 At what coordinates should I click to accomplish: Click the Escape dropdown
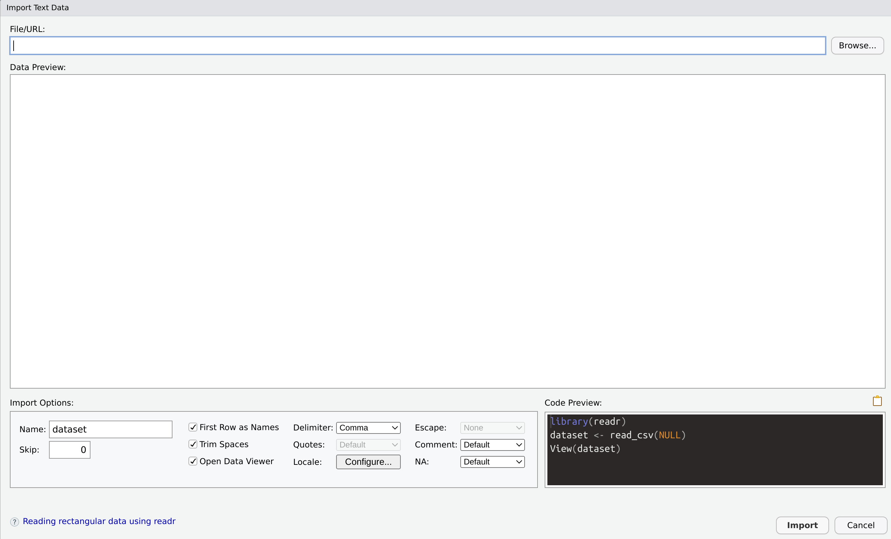(492, 428)
